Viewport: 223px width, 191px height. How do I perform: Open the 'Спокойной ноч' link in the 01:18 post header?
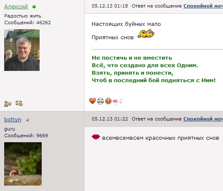coord(203,6)
